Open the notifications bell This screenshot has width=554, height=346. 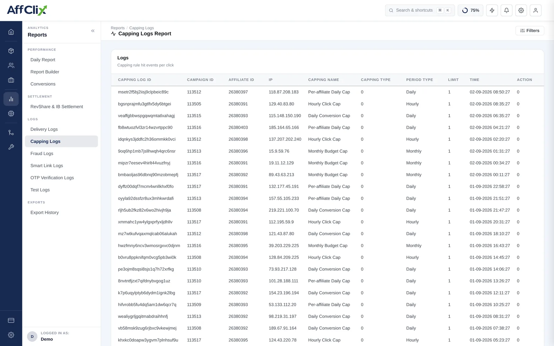click(x=507, y=10)
